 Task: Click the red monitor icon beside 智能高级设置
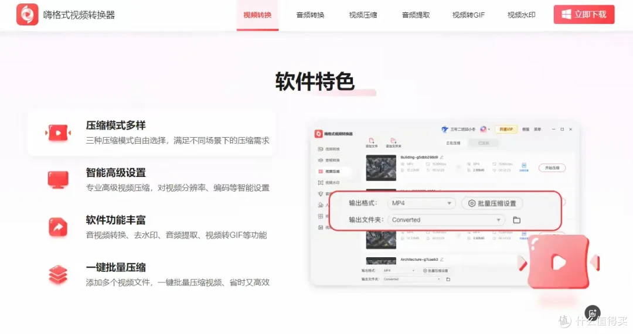[x=58, y=180]
